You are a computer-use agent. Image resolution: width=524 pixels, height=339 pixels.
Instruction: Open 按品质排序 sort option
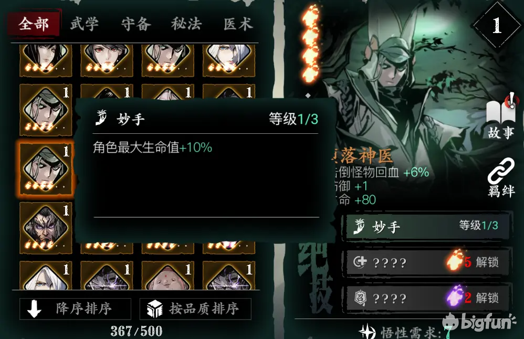tap(195, 309)
